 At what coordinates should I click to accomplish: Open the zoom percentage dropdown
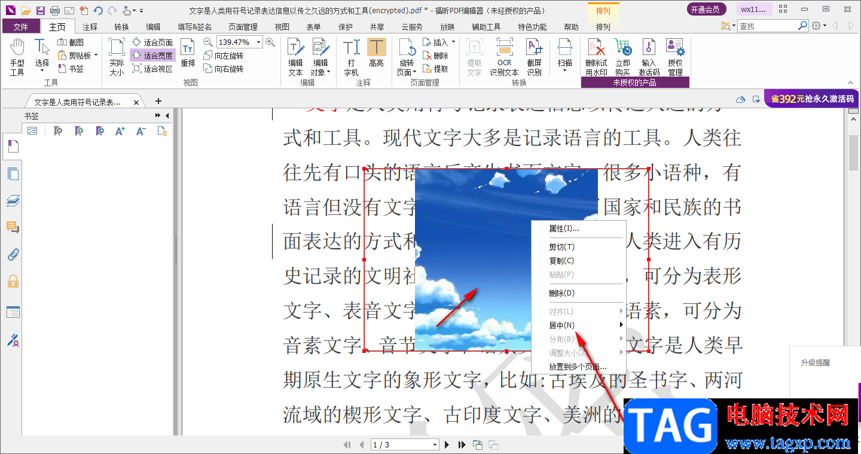[x=259, y=42]
